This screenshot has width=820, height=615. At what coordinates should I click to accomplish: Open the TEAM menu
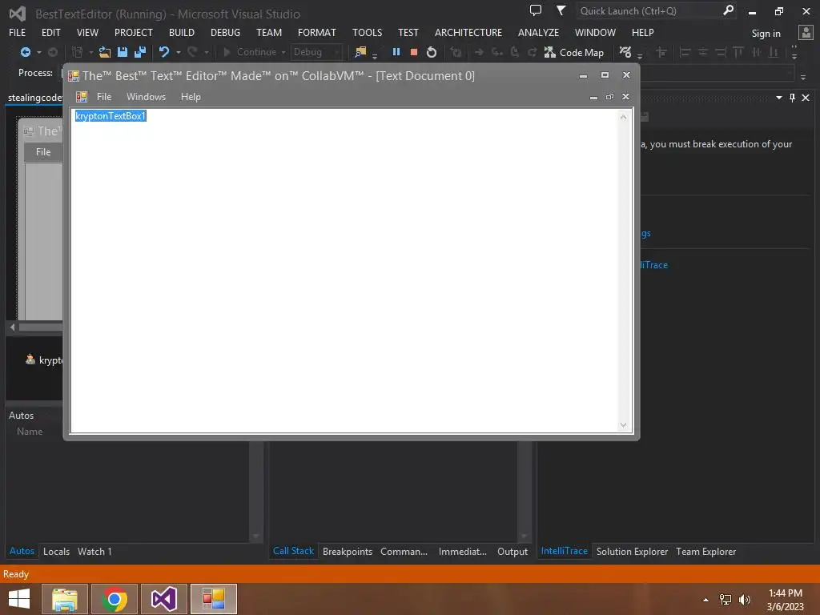pos(269,32)
